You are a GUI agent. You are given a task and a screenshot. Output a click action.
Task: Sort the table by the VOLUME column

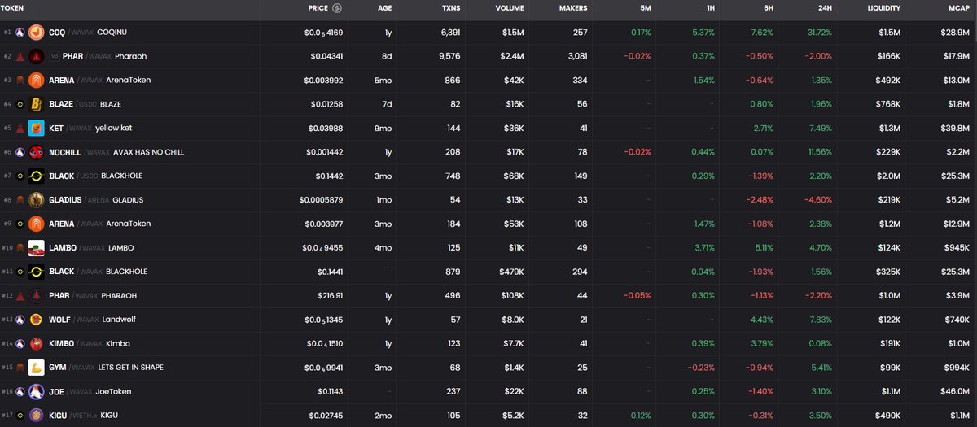[x=510, y=8]
